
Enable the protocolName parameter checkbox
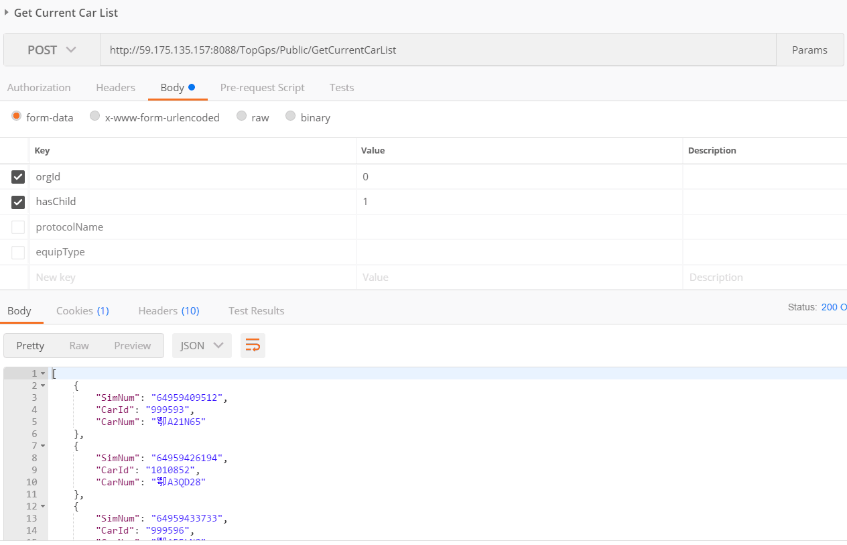click(18, 227)
